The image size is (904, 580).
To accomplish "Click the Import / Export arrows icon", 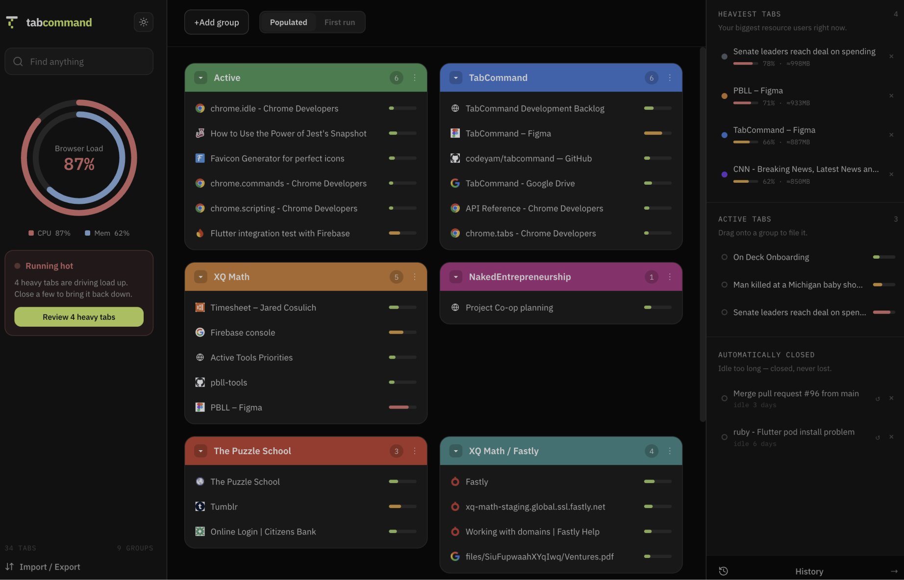I will click(x=9, y=567).
